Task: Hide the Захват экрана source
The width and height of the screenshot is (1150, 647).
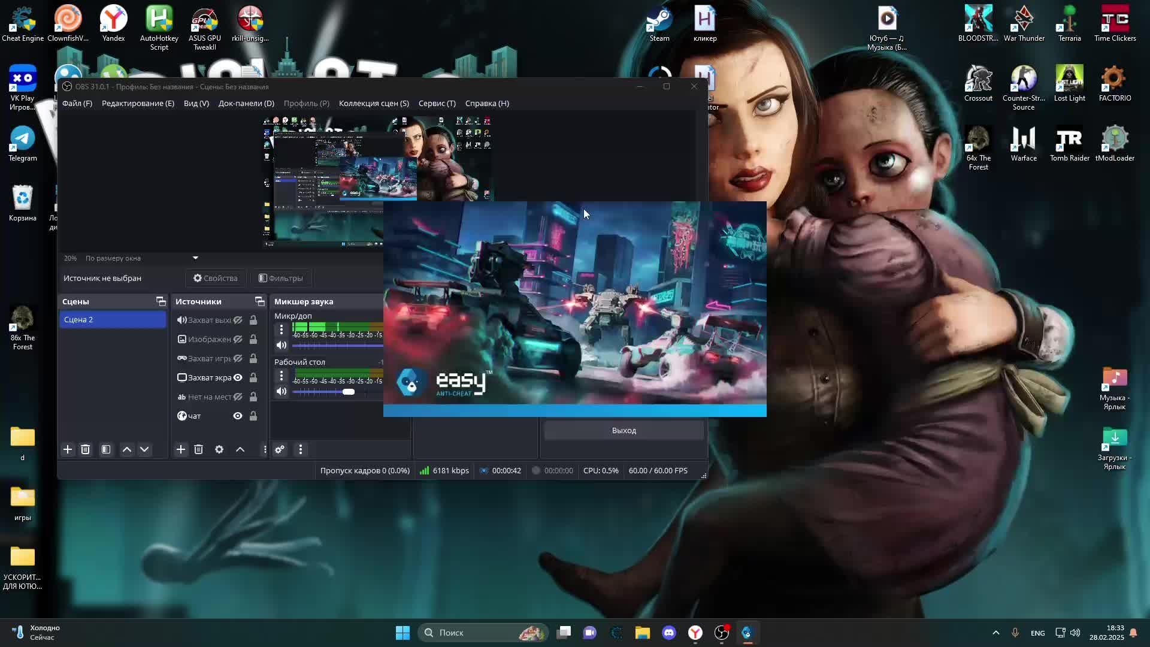Action: point(238,377)
